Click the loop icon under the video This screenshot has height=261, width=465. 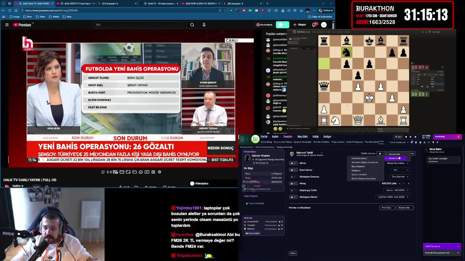click(x=103, y=172)
